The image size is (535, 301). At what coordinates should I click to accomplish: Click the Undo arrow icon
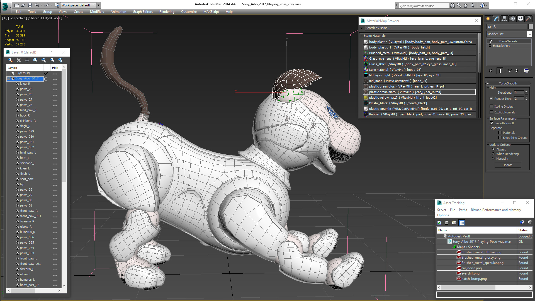point(37,5)
